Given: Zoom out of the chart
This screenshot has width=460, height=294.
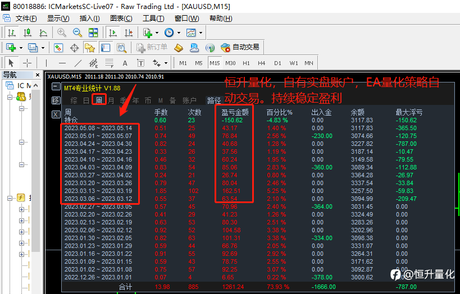Looking at the screenshot, I should click(78, 32).
